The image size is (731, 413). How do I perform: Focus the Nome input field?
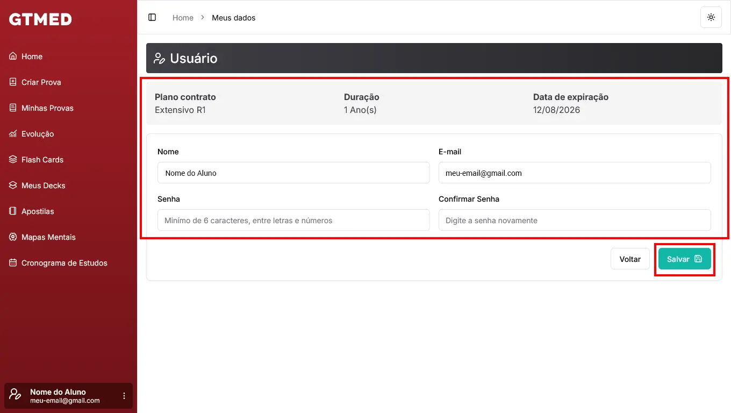pos(293,173)
